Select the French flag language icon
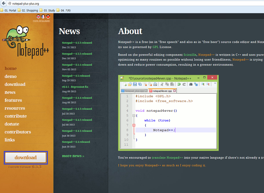The image size is (264, 193). (43, 17)
